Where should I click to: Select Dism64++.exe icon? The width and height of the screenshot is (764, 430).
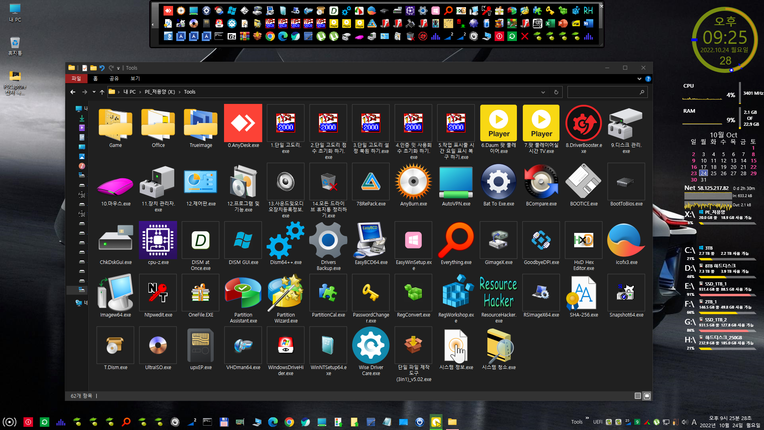click(286, 240)
